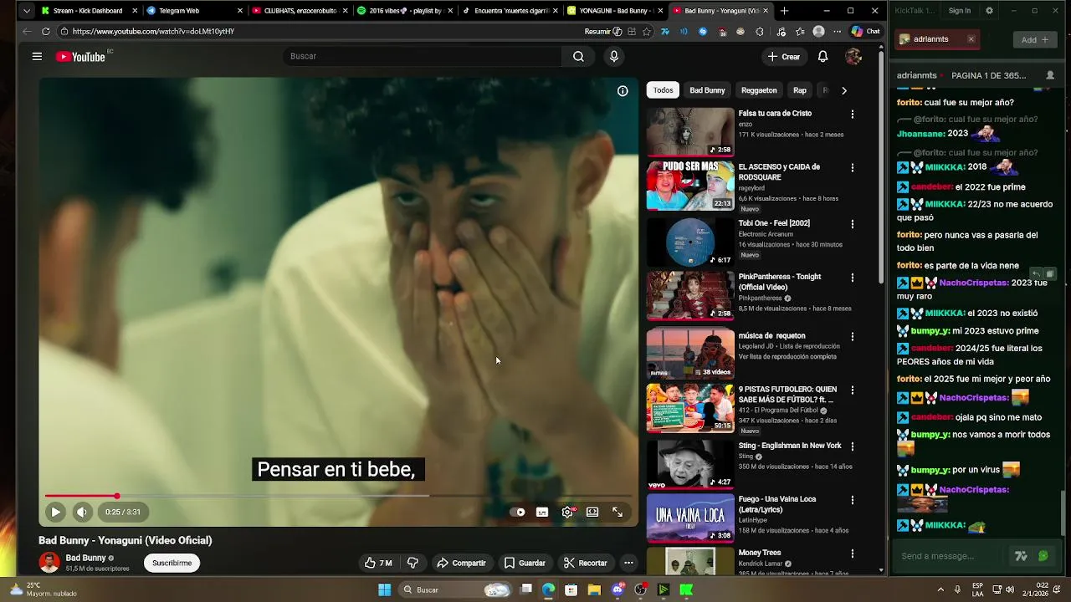Show more filter chips with right arrow

[844, 90]
